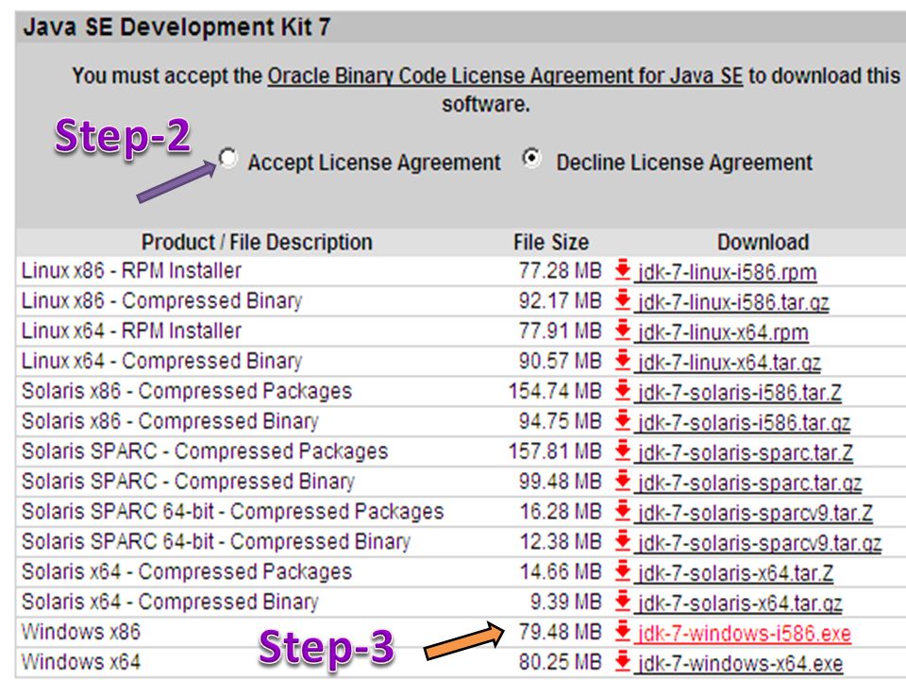Download jdk-7-linux-x64.rpm file link
Viewport: 906px width, 680px height.
(x=722, y=331)
